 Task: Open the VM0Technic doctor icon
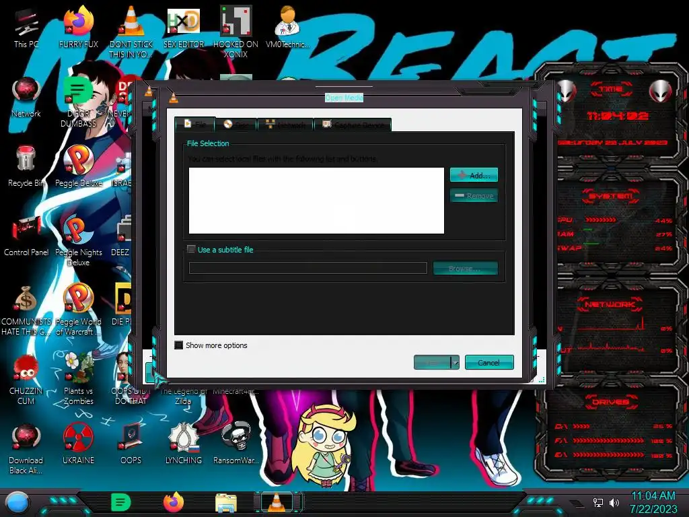tap(287, 28)
